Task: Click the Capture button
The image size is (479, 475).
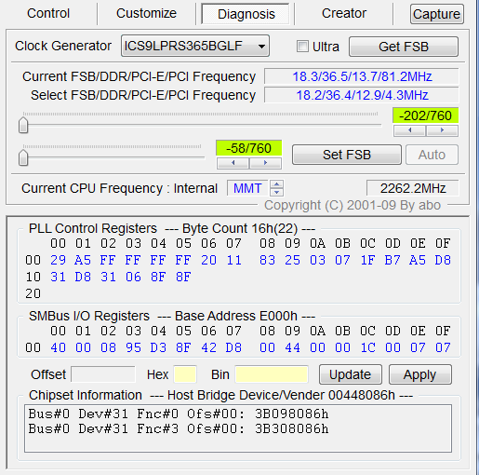Action: click(437, 14)
